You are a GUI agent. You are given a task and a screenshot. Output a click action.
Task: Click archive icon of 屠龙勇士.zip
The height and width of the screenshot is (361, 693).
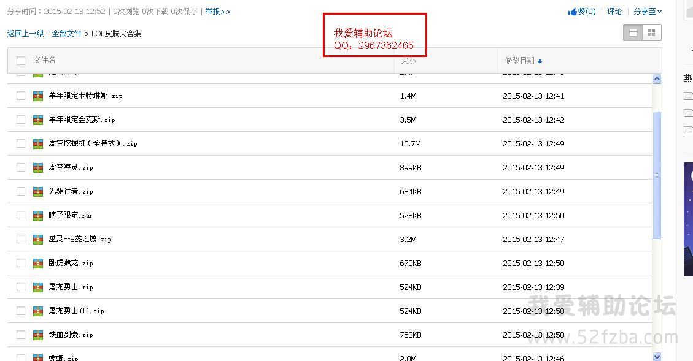click(38, 287)
